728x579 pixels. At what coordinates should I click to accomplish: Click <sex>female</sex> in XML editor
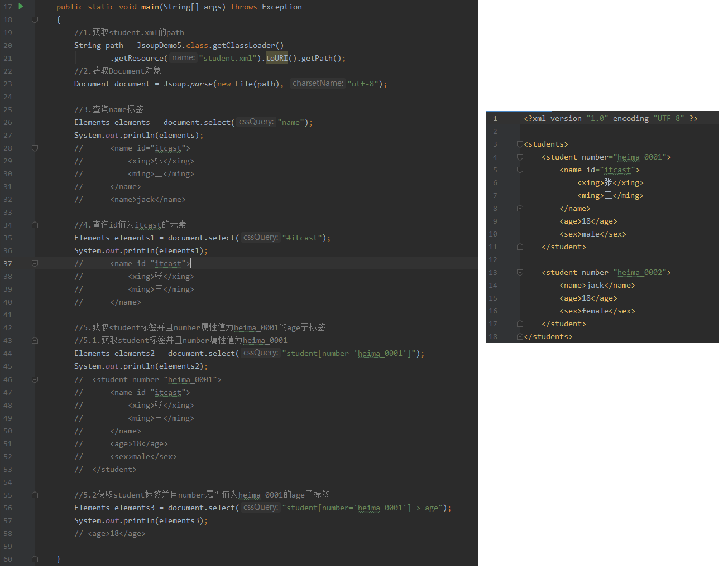click(597, 311)
